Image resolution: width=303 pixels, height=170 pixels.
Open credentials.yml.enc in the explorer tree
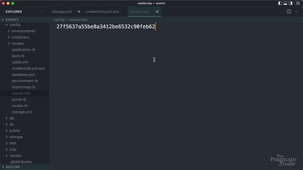point(28,68)
